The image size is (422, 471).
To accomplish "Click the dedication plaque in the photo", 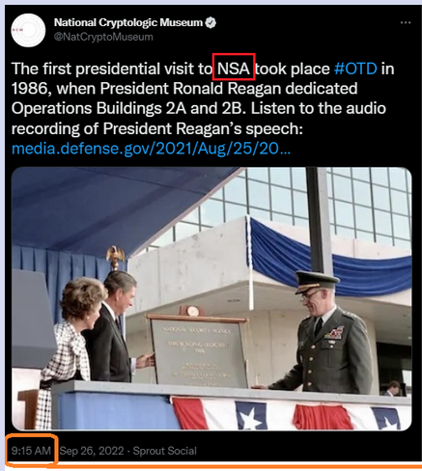I will [198, 351].
